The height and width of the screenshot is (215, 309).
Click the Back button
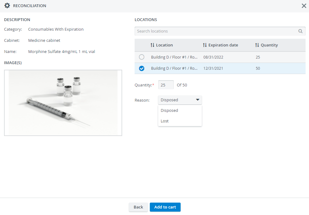click(138, 207)
